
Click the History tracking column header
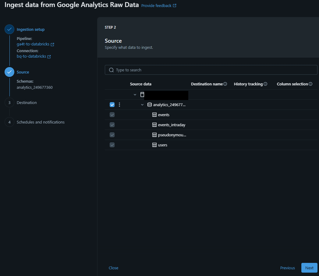point(248,84)
